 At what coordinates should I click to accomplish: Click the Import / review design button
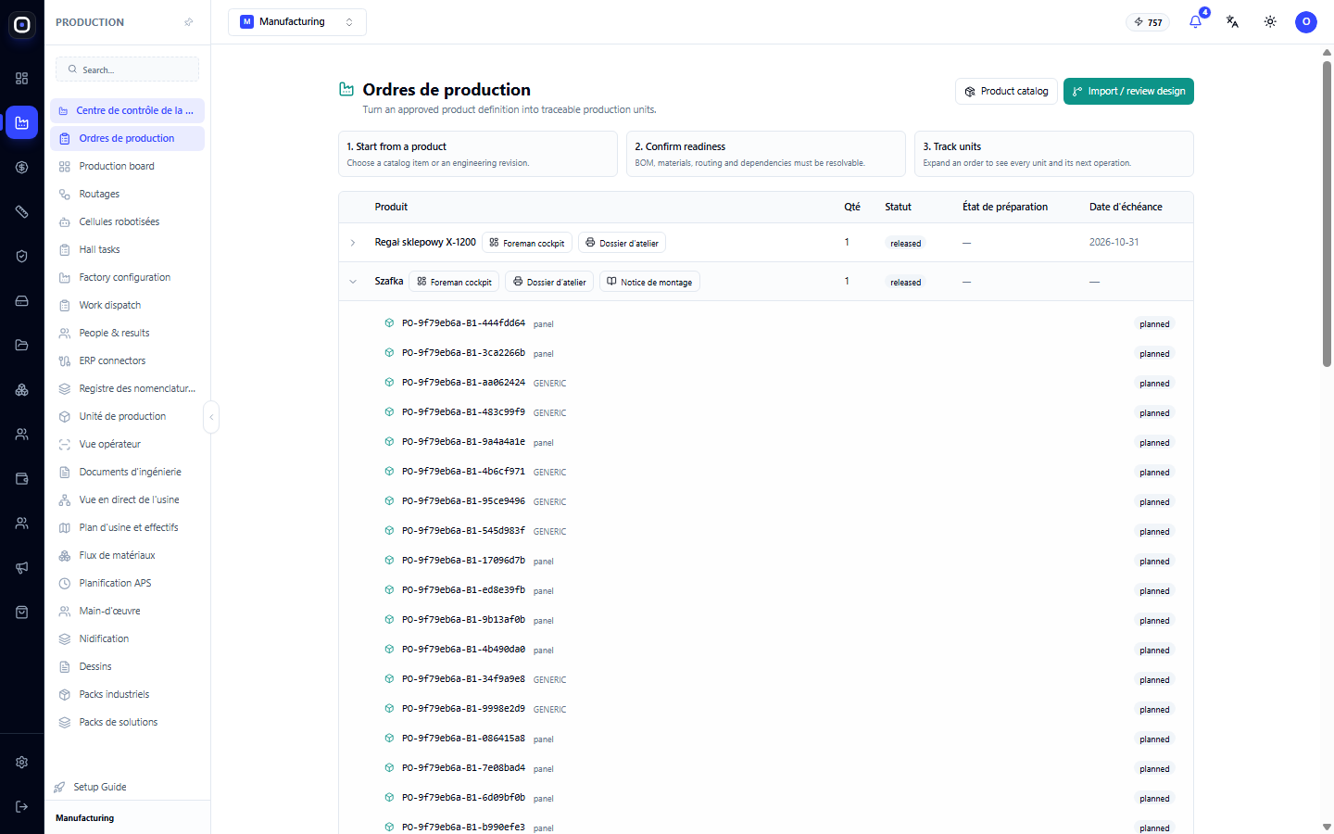tap(1128, 92)
